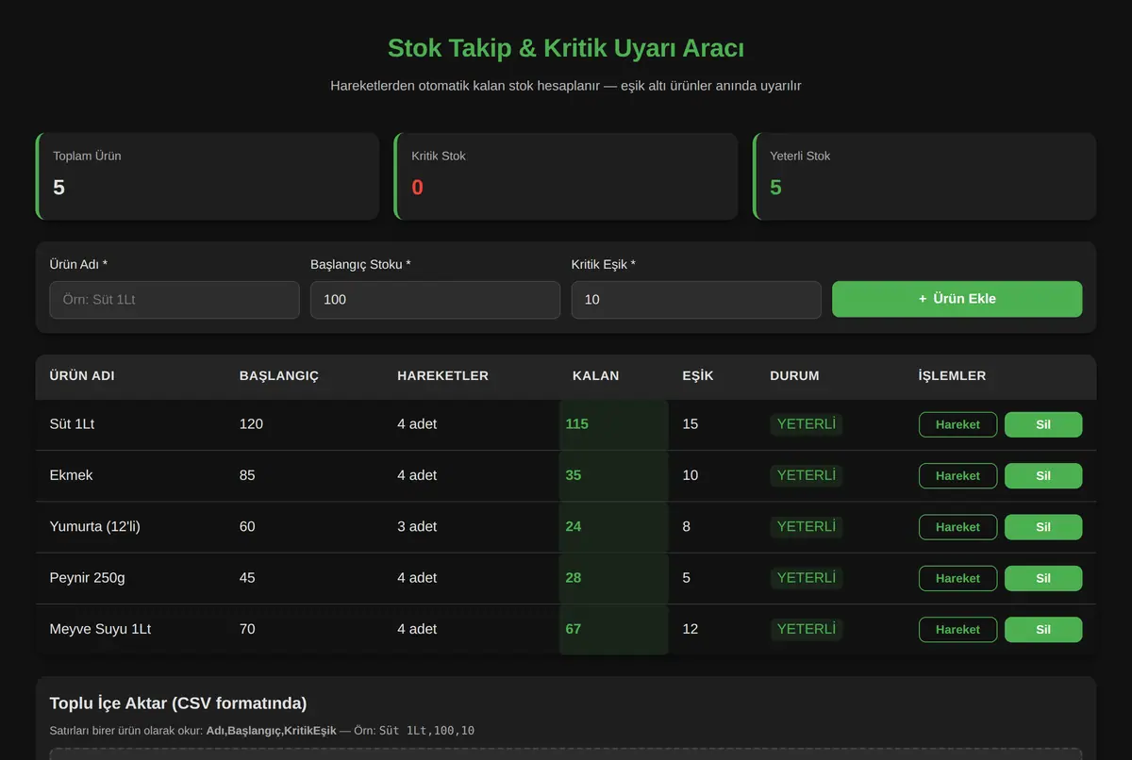
Task: Open Hareket for Meyve Suyu 1Lt row
Action: (x=957, y=629)
